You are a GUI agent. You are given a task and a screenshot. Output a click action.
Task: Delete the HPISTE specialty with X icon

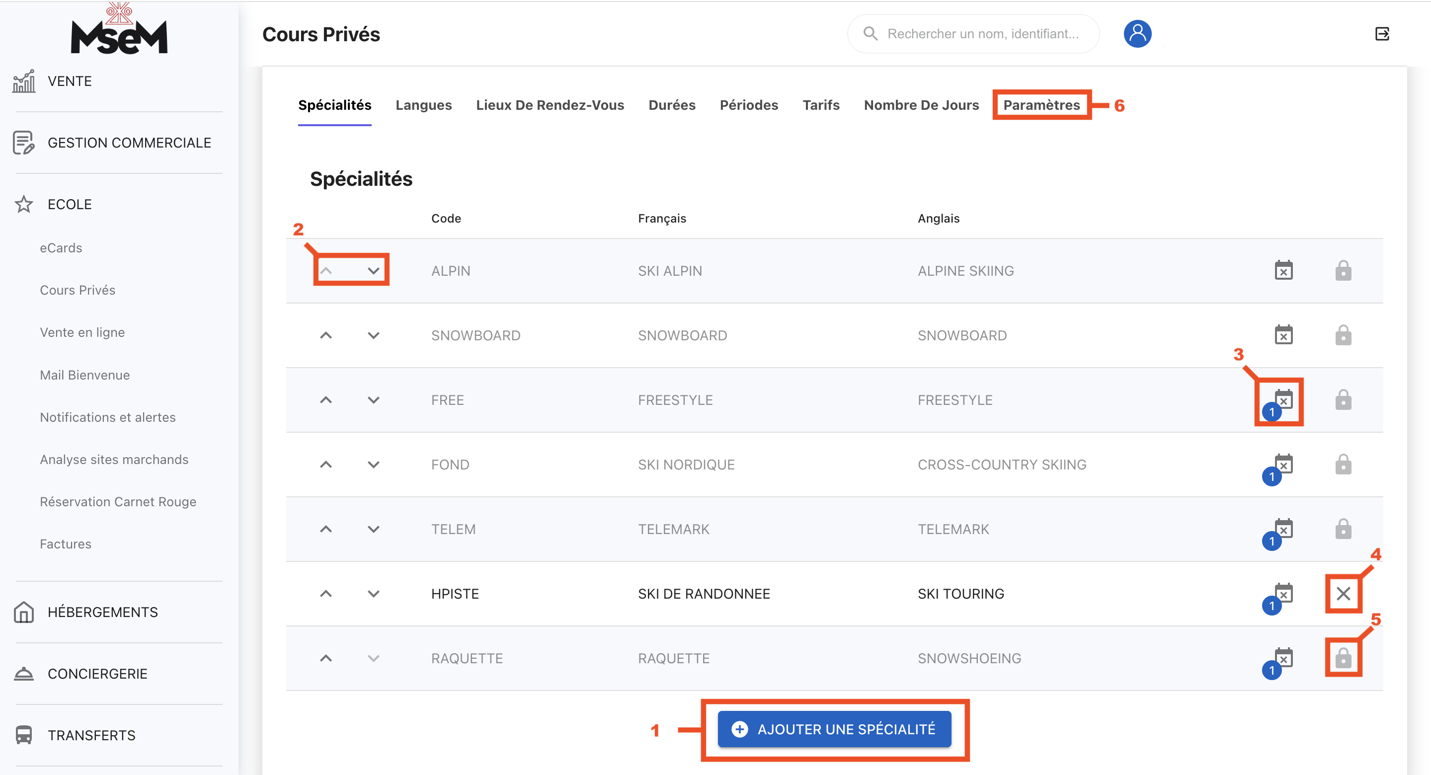[1343, 593]
